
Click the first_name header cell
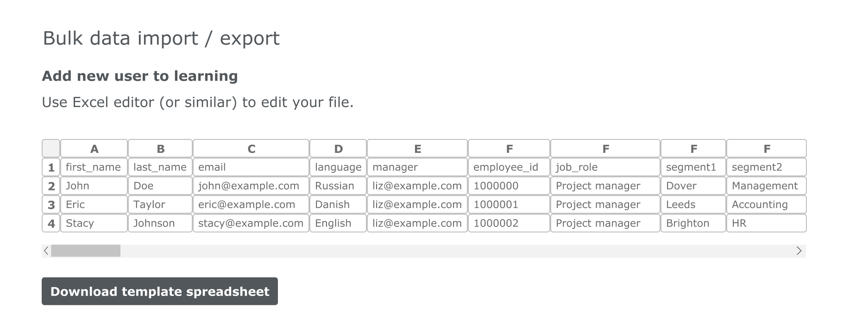tap(94, 167)
